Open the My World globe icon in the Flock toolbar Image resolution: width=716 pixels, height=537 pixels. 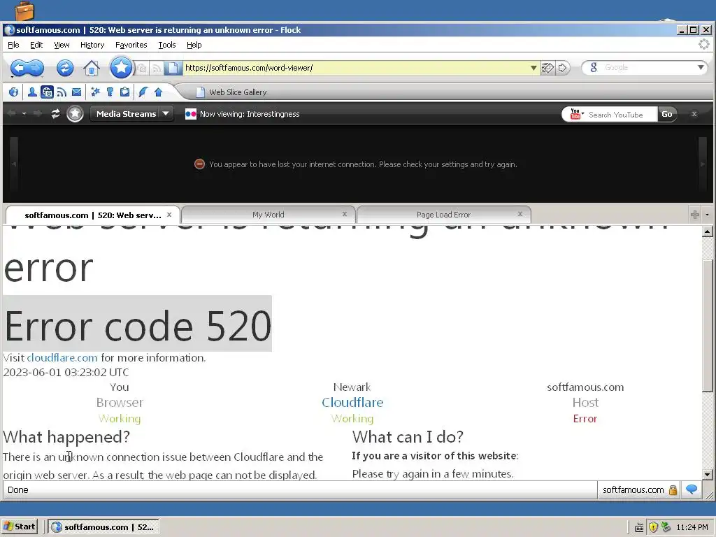pyautogui.click(x=14, y=92)
